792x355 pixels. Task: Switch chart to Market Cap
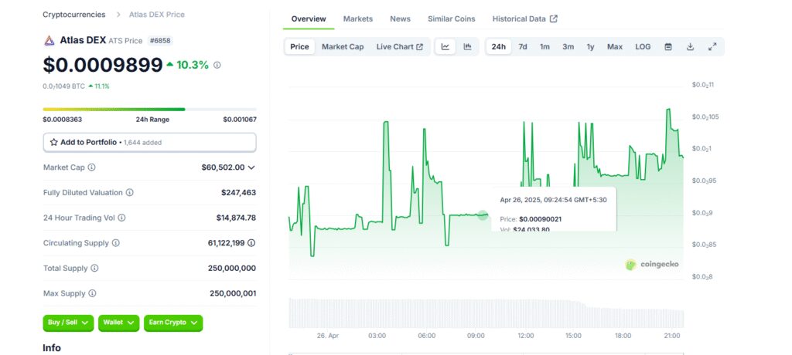[343, 47]
